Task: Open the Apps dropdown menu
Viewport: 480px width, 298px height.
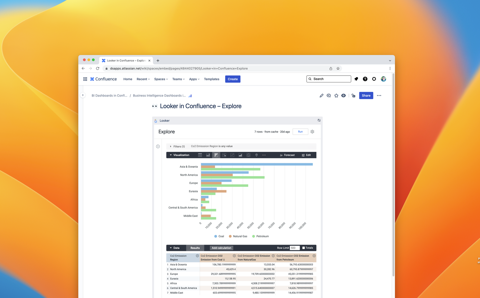Action: pos(194,79)
